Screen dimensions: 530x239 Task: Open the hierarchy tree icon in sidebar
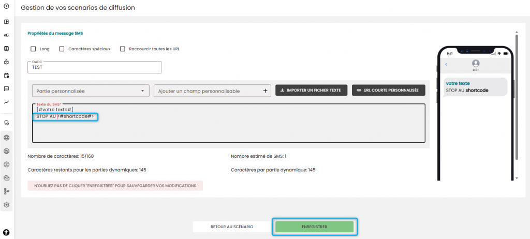click(6, 191)
